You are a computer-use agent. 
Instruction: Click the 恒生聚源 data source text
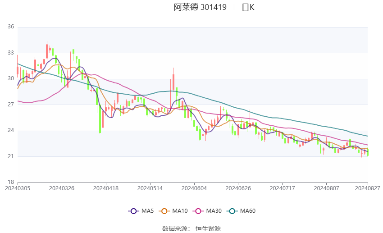[208, 228]
